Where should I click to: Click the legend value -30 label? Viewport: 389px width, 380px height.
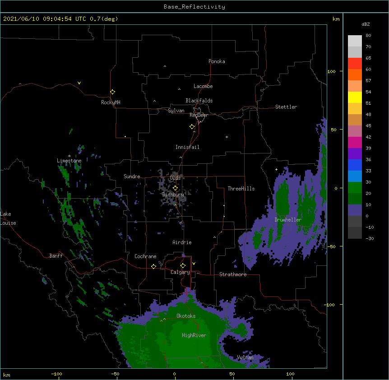tap(370, 238)
